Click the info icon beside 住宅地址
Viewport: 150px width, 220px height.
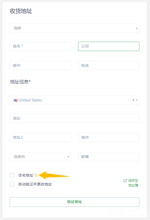tap(36, 175)
